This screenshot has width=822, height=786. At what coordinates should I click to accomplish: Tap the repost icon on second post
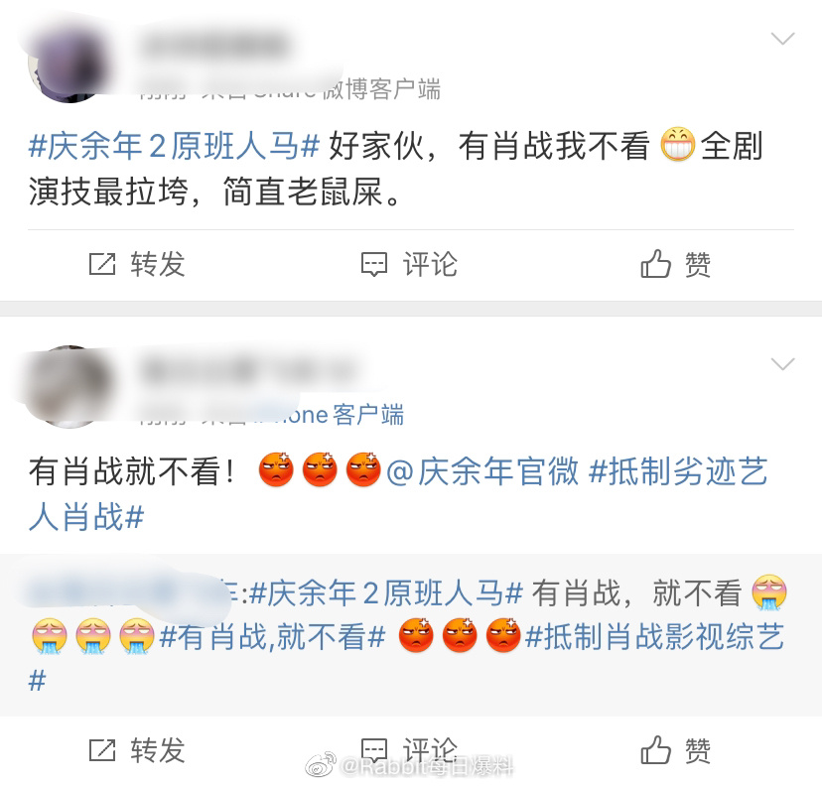[101, 750]
